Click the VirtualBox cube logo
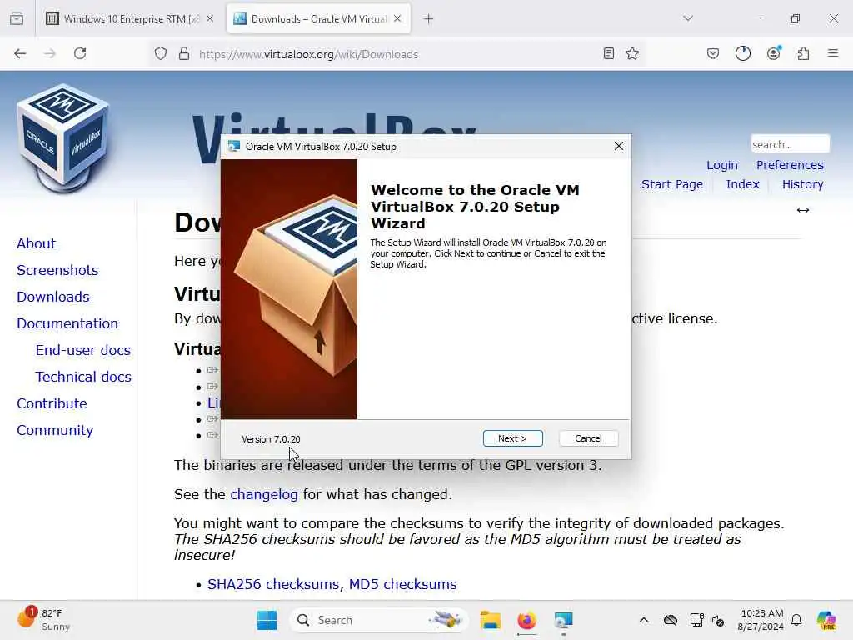 click(x=63, y=138)
